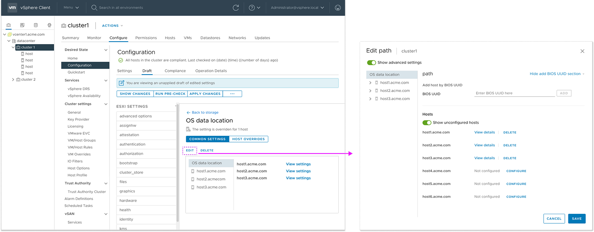The width and height of the screenshot is (594, 232).
Task: Click the green compliance check icon
Action: click(121, 60)
